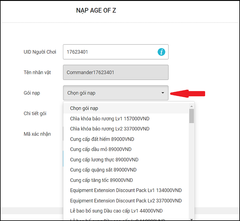Choose Cung cấp dầu mỏ 89000VND

126,149
